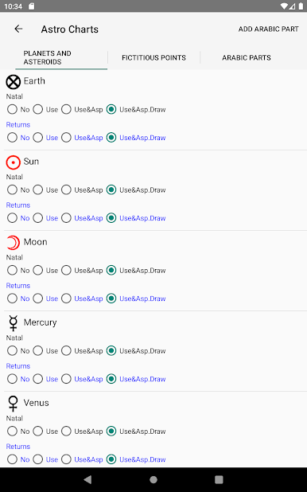Tap the Earth crossed-circle symbol
Image resolution: width=307 pixels, height=492 pixels.
(14, 83)
